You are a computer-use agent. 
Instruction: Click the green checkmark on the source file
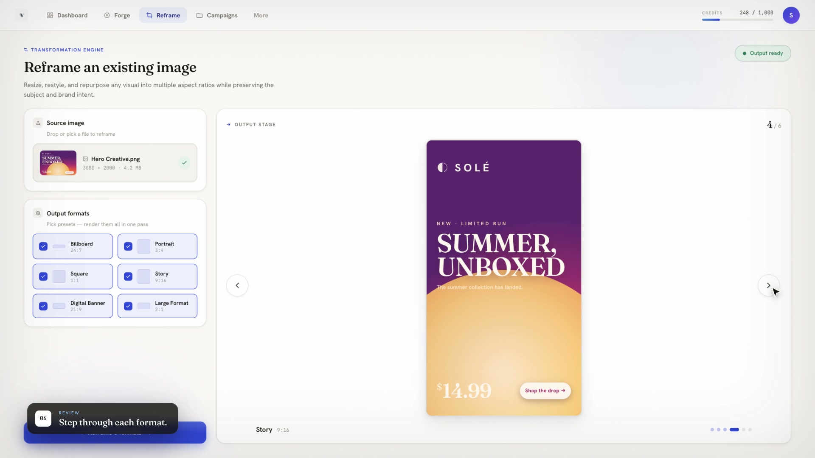[184, 163]
